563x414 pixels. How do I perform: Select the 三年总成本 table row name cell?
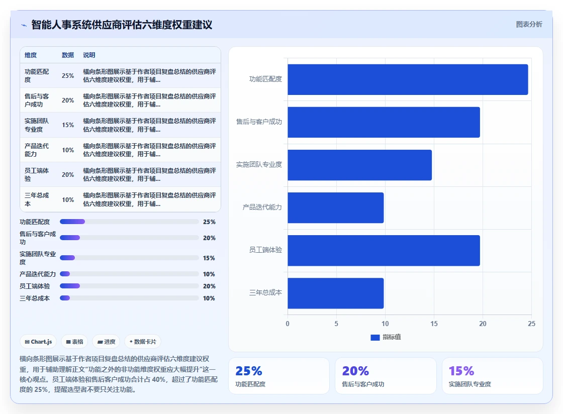coord(38,199)
